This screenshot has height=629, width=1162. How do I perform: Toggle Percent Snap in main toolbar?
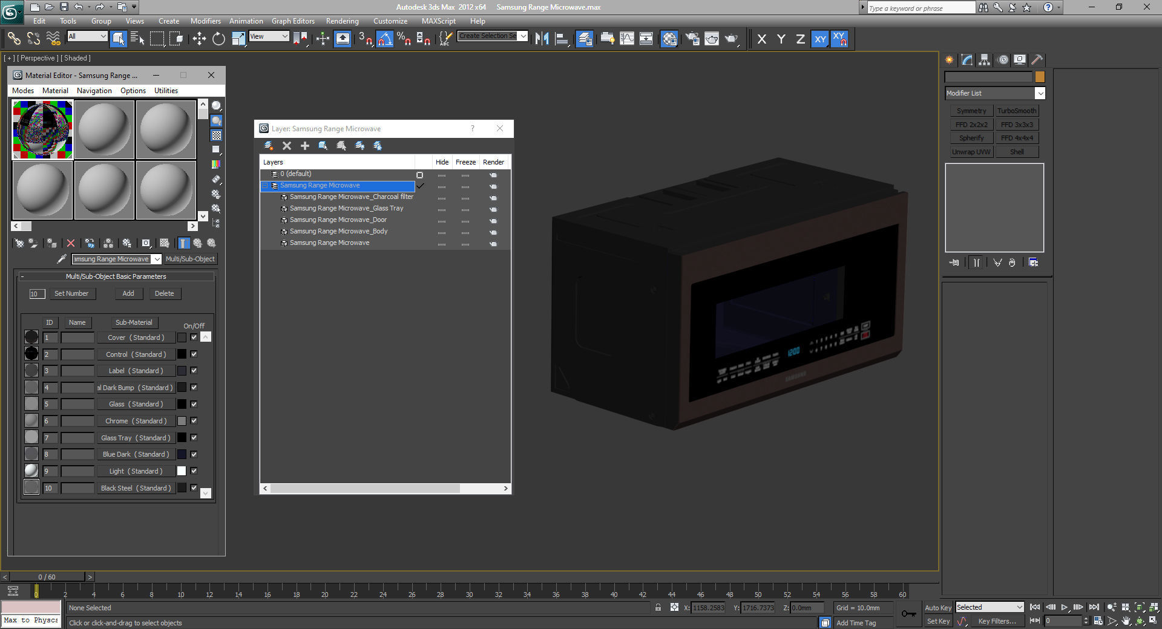(404, 39)
